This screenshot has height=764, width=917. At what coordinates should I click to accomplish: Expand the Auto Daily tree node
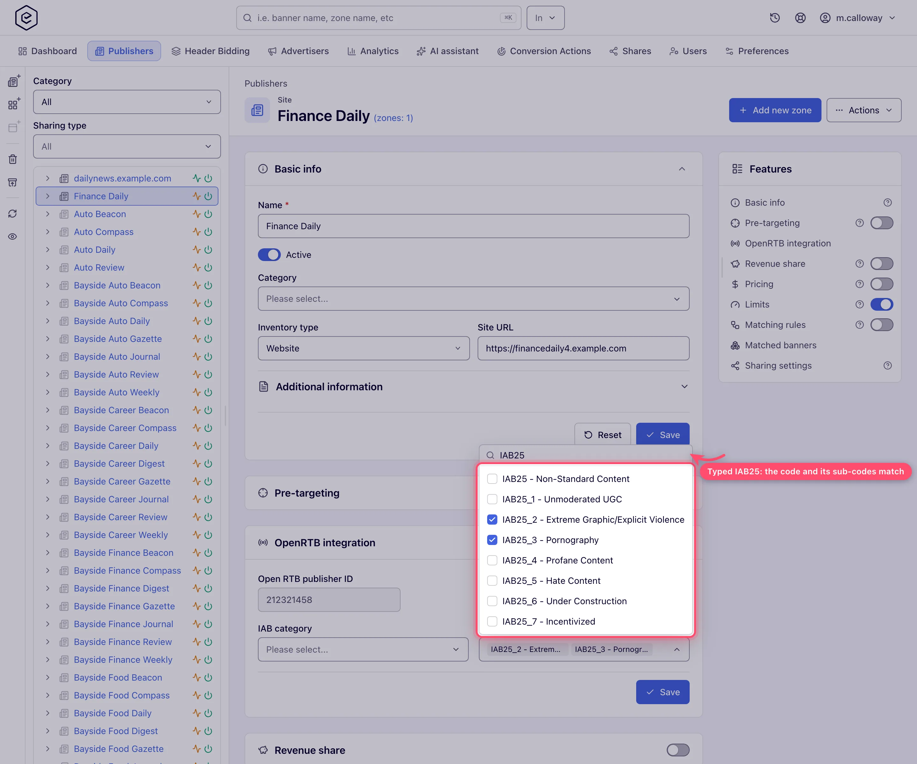pyautogui.click(x=47, y=250)
